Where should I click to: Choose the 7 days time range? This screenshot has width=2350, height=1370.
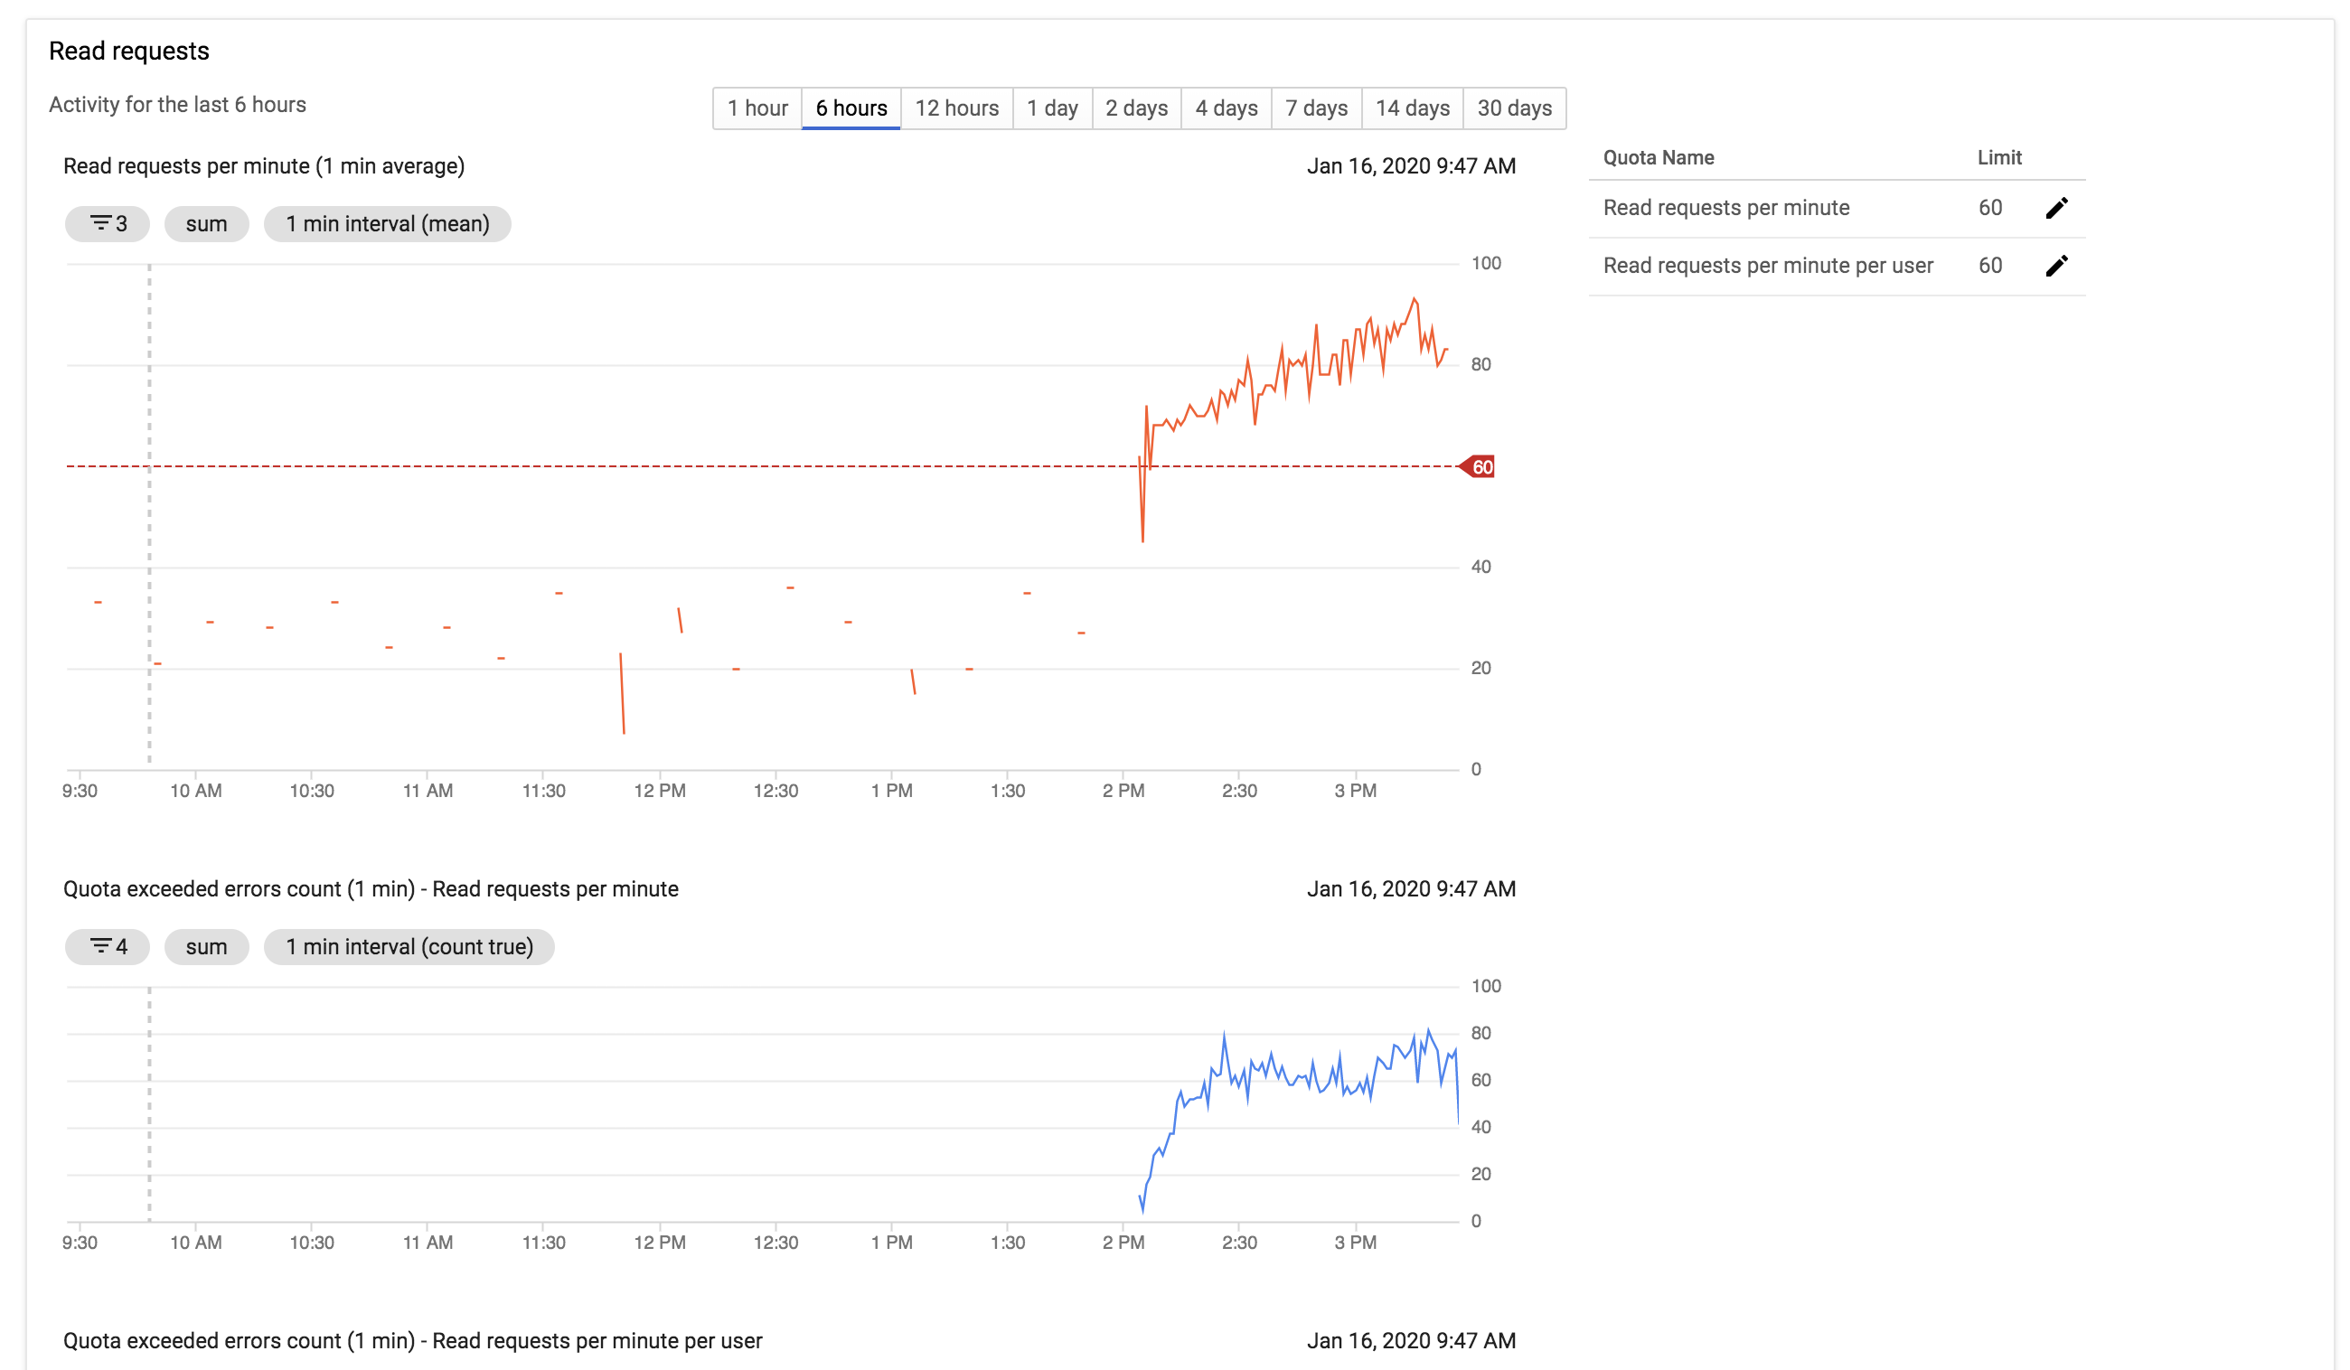point(1317,108)
